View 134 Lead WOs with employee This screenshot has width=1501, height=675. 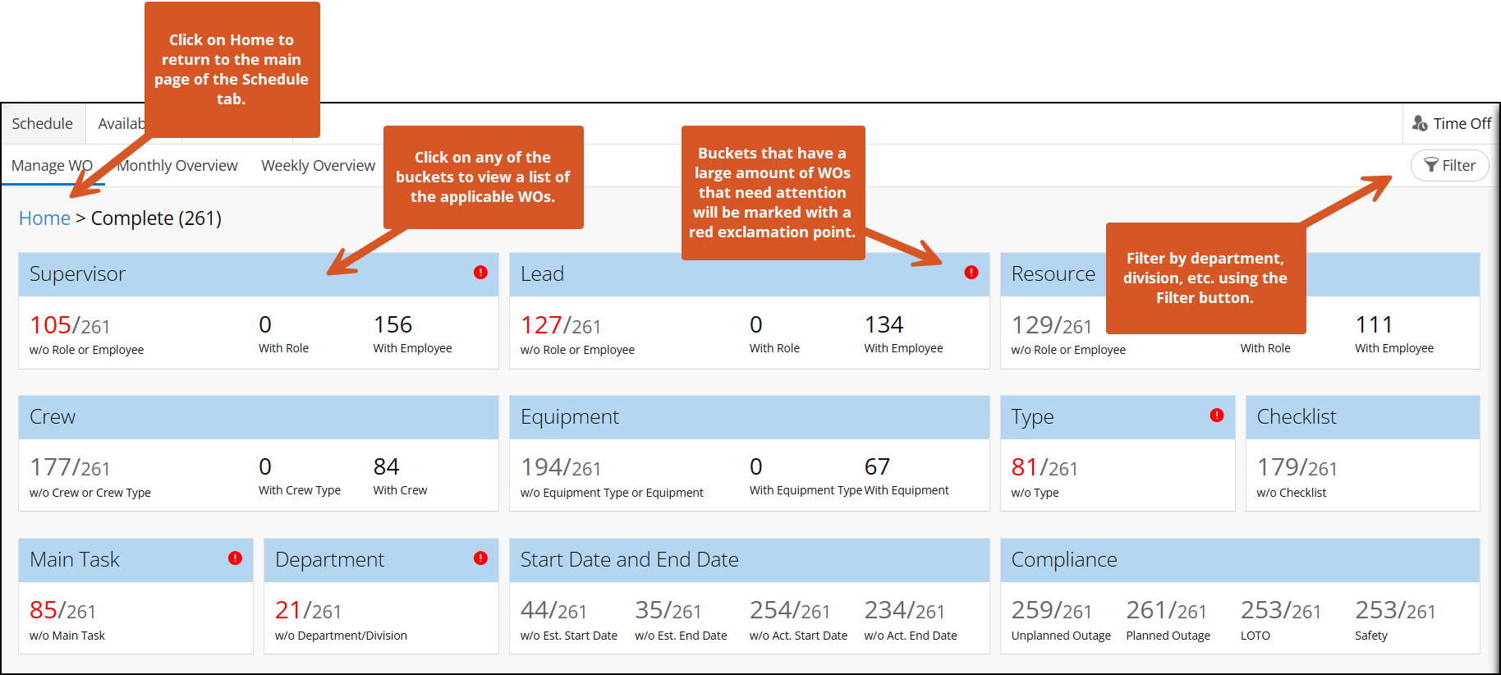(884, 325)
